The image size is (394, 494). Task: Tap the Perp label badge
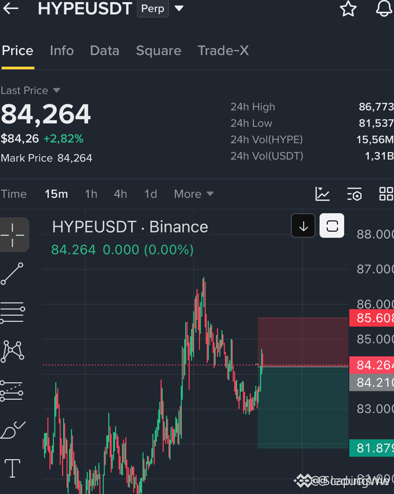pos(153,9)
